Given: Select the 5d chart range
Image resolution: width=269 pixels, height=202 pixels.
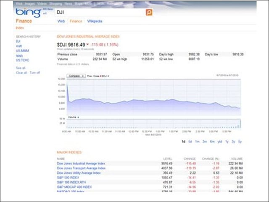Looking at the screenshot, I should pos(190,141).
